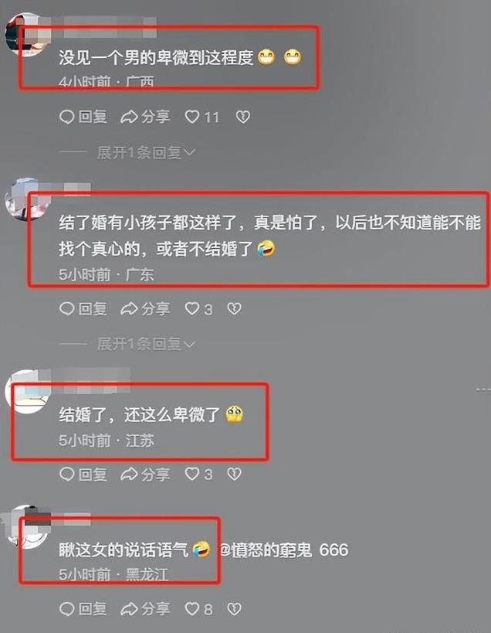The width and height of the screenshot is (491, 633).
Task: Expand 1 reply under the Guangxi comment
Action: click(147, 152)
